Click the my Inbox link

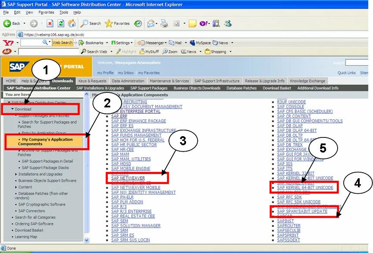pos(126,73)
